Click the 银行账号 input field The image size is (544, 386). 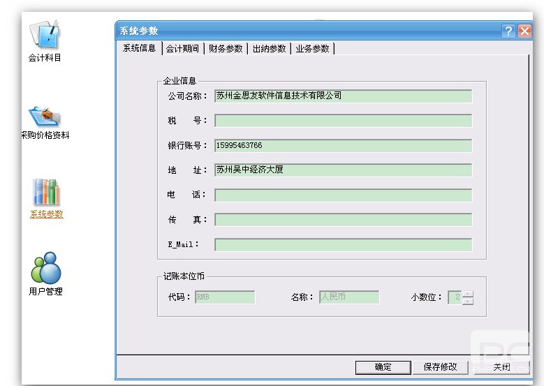[x=343, y=146]
